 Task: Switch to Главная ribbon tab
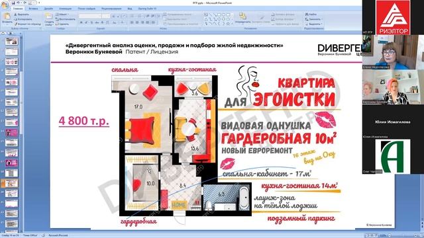(x=18, y=9)
